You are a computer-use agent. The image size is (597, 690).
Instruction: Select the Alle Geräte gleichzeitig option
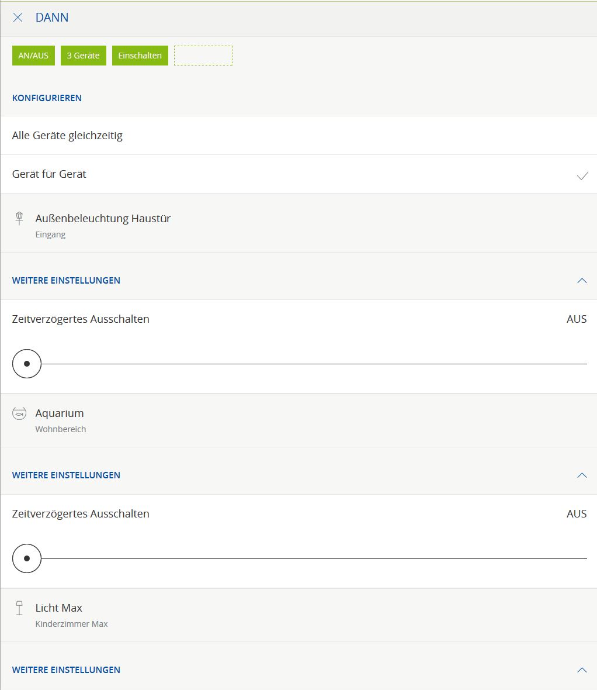pyautogui.click(x=67, y=136)
